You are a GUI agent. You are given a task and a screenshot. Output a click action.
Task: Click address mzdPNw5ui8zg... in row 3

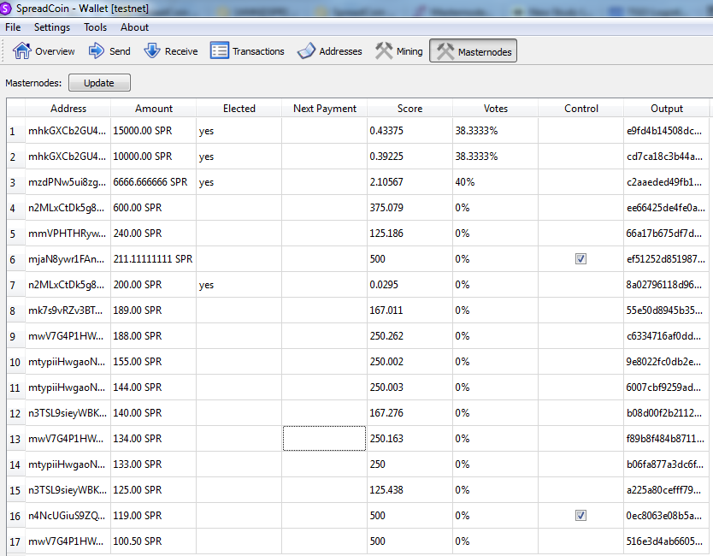click(68, 182)
